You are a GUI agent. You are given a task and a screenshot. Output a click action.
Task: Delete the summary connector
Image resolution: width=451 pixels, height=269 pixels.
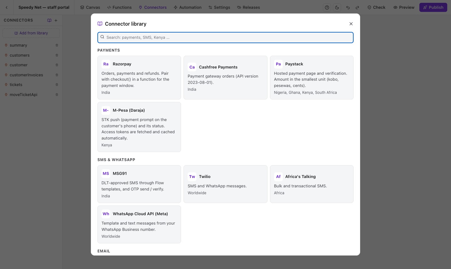tap(57, 45)
